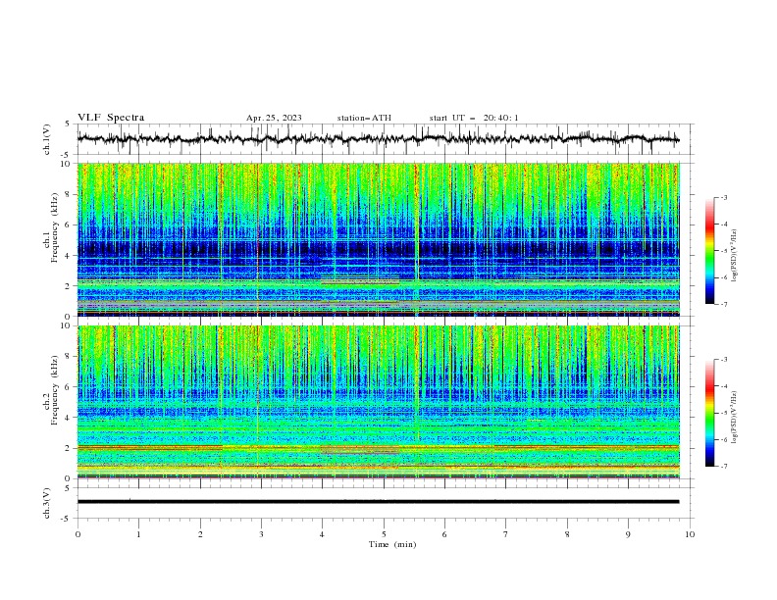Click the ch.1 PSD colorbar

click(x=709, y=251)
